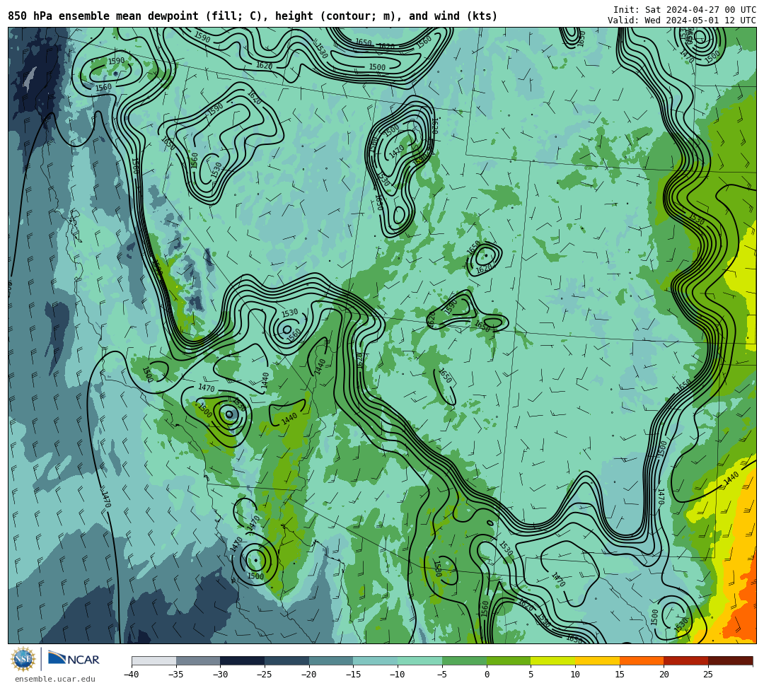764x688 pixels.
Task: Click the 20 colorbar tick label
Action: pyautogui.click(x=664, y=675)
